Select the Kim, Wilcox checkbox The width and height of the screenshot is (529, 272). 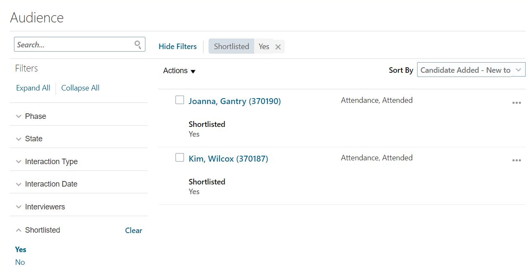pos(180,158)
